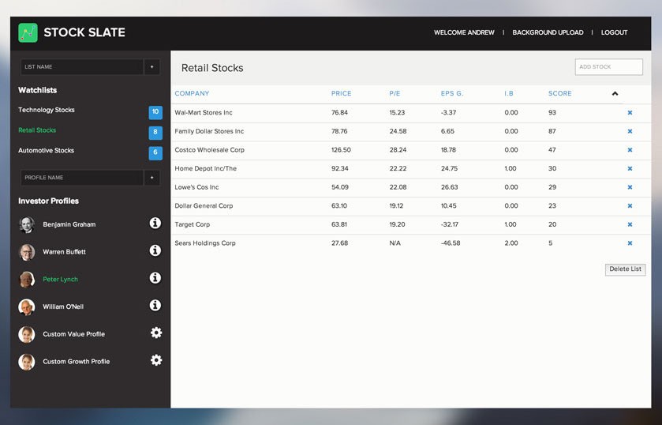Sort table by P/E column

(395, 93)
